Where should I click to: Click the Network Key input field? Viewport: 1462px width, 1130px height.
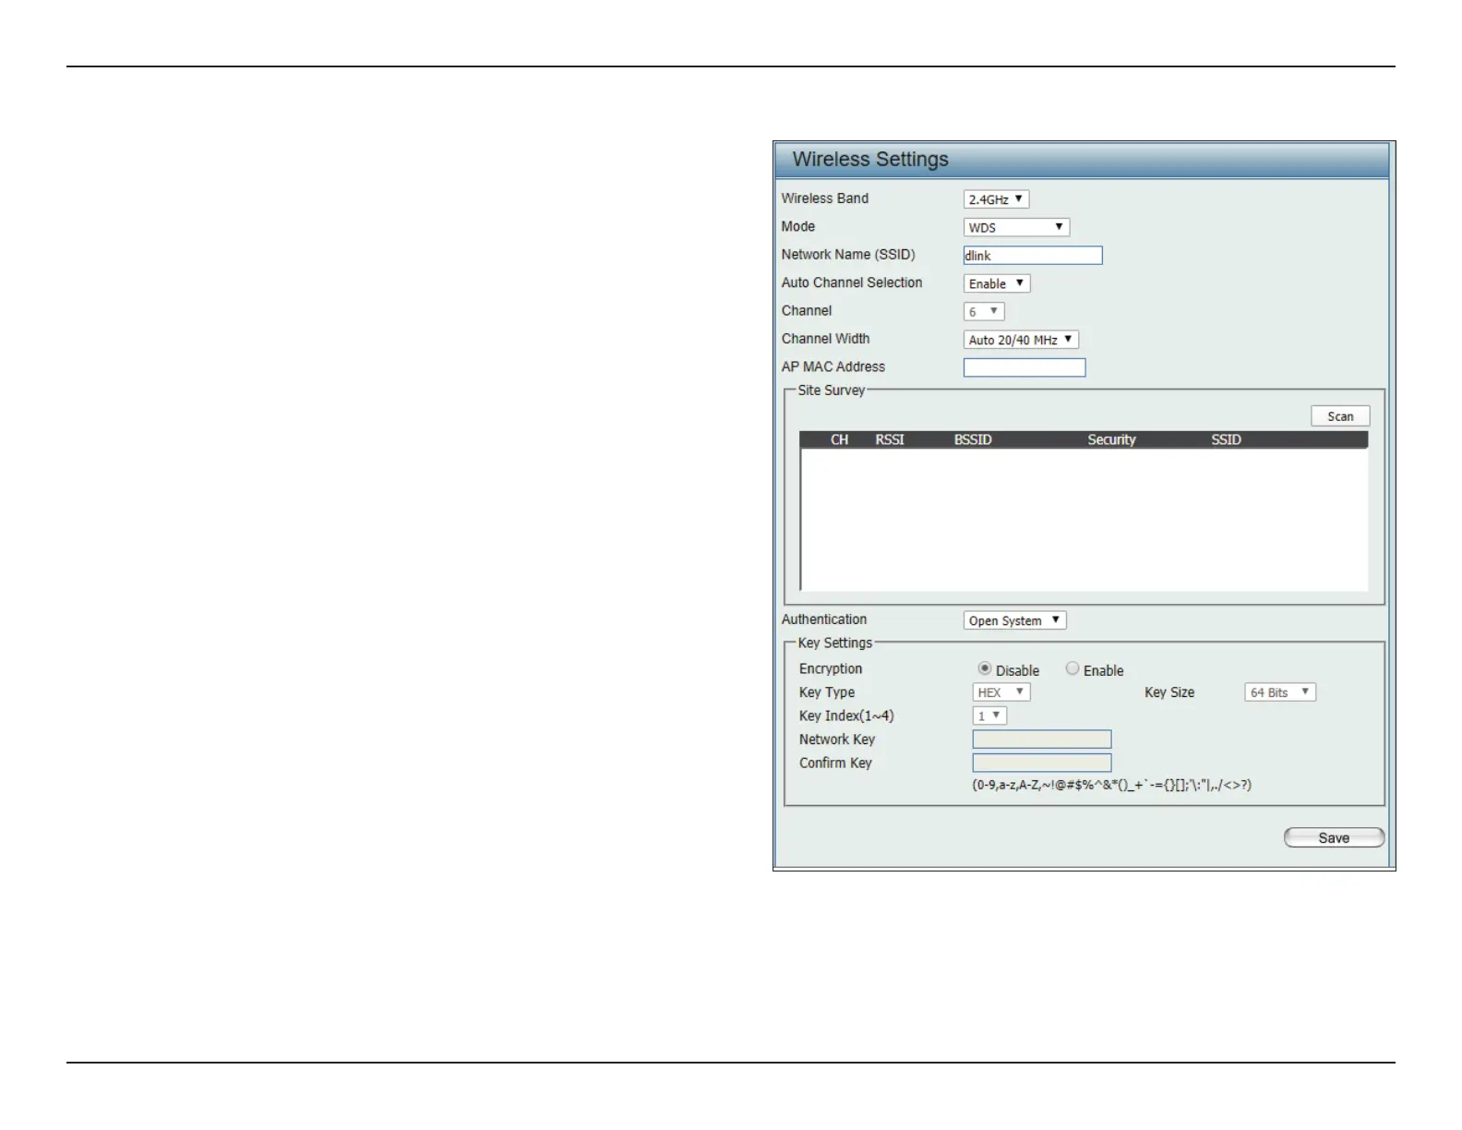click(x=1041, y=739)
